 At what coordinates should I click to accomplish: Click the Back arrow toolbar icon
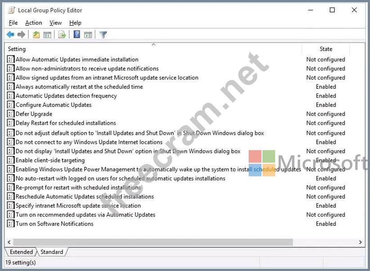[10, 35]
